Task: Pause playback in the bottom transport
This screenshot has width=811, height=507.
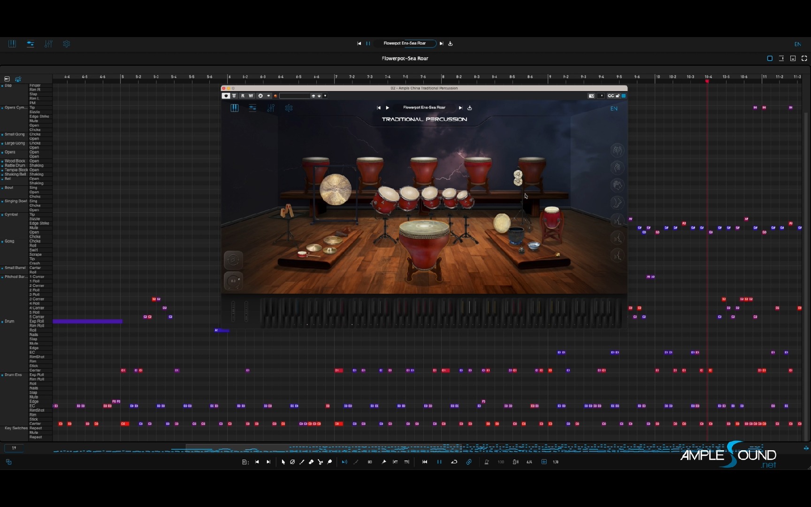Action: tap(439, 462)
